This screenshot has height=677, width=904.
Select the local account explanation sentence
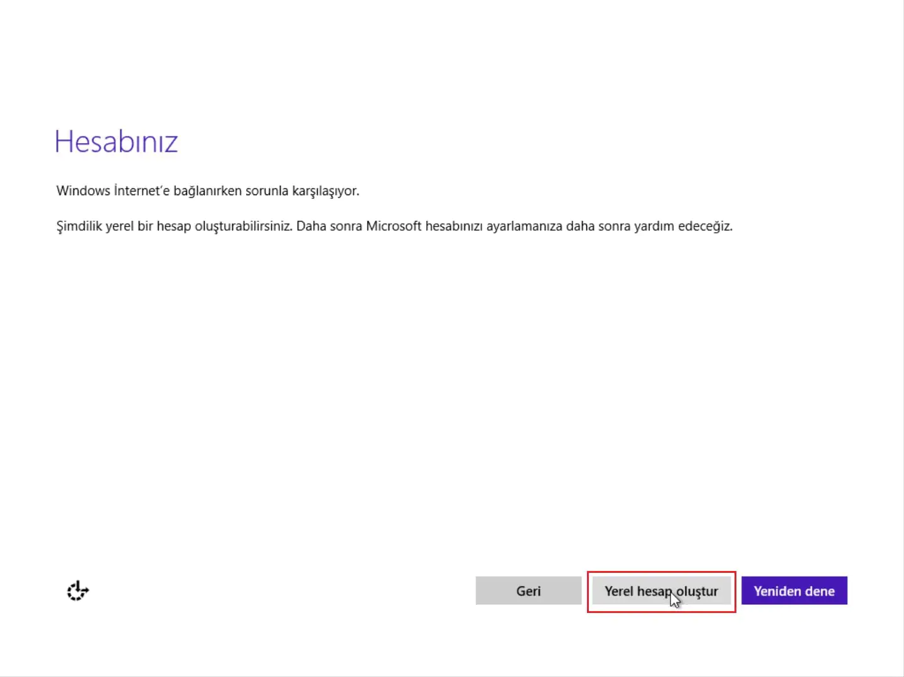point(394,226)
